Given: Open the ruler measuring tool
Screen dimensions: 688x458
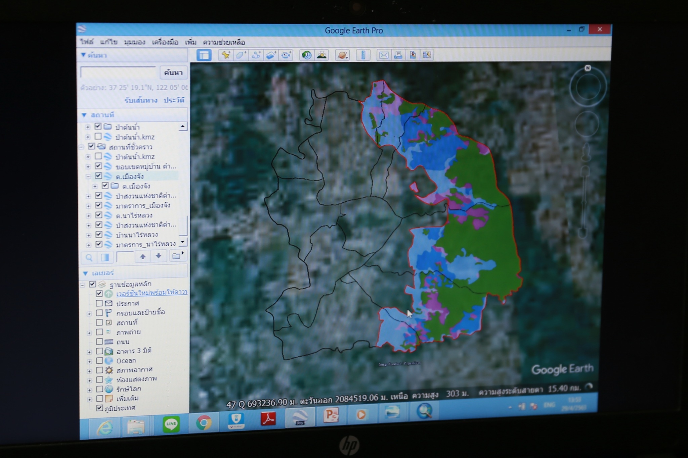Looking at the screenshot, I should click(x=363, y=55).
